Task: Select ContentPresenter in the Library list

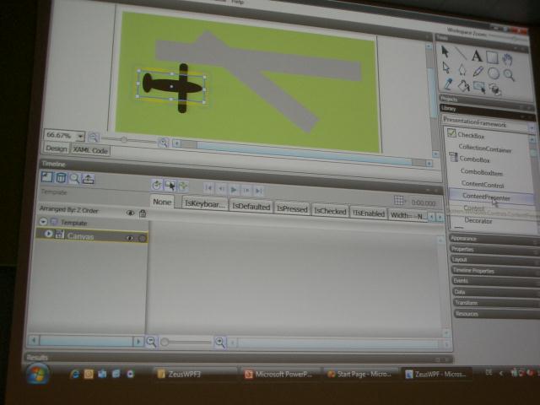Action: (x=486, y=197)
